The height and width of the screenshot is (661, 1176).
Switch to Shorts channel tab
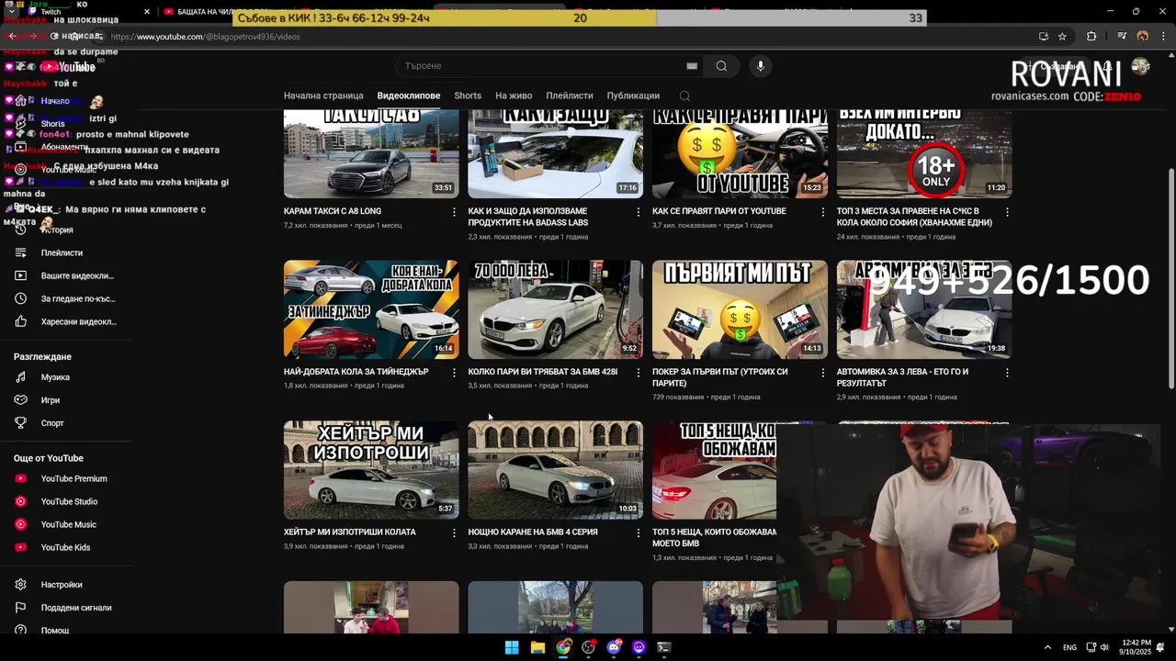(x=468, y=95)
